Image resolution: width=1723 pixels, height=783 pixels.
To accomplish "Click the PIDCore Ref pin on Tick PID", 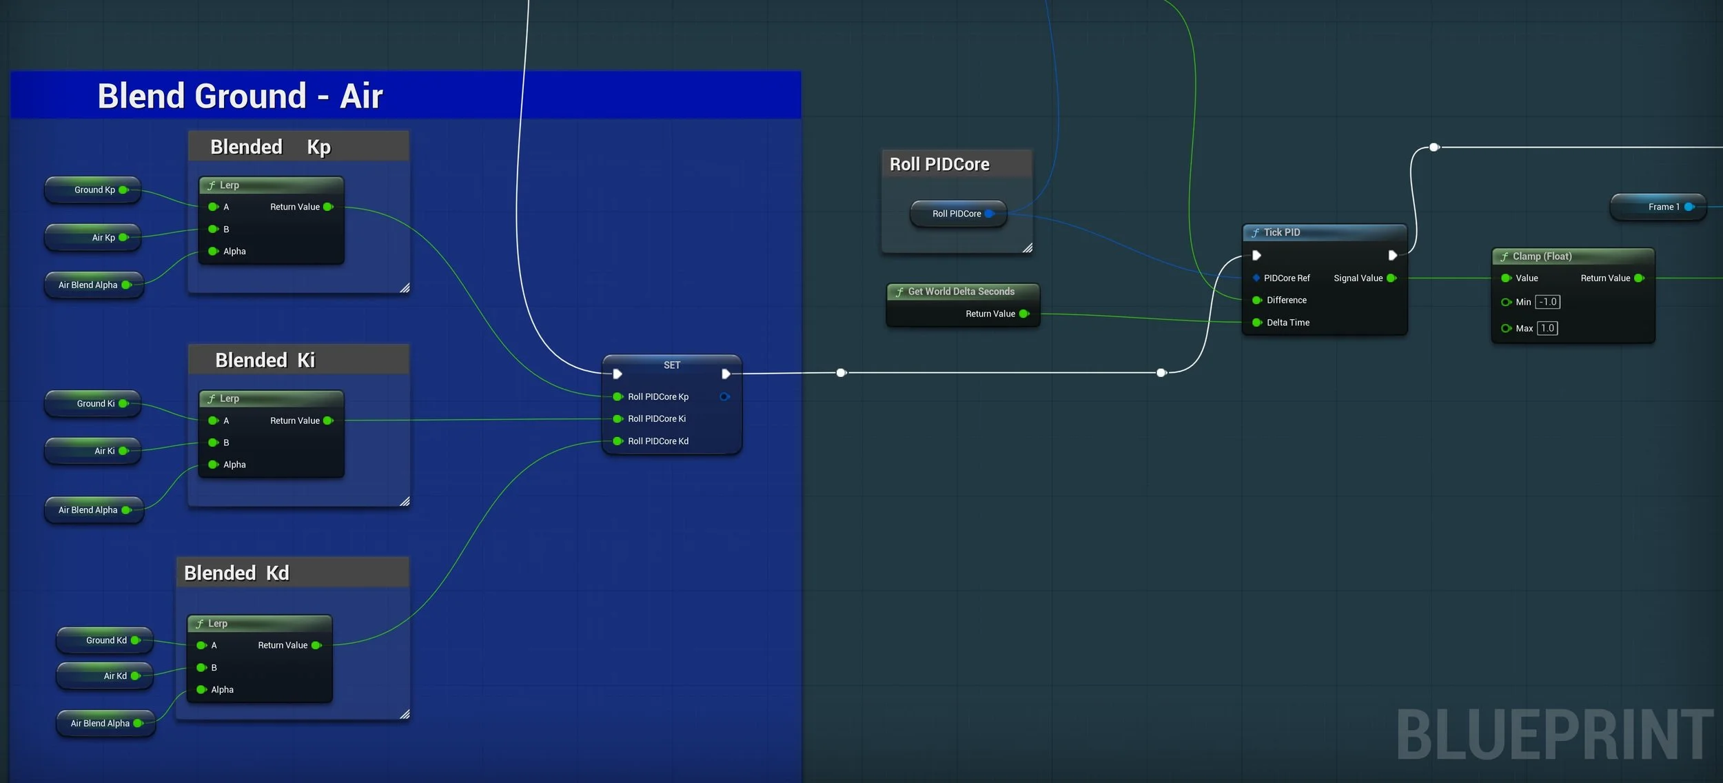I will tap(1256, 278).
